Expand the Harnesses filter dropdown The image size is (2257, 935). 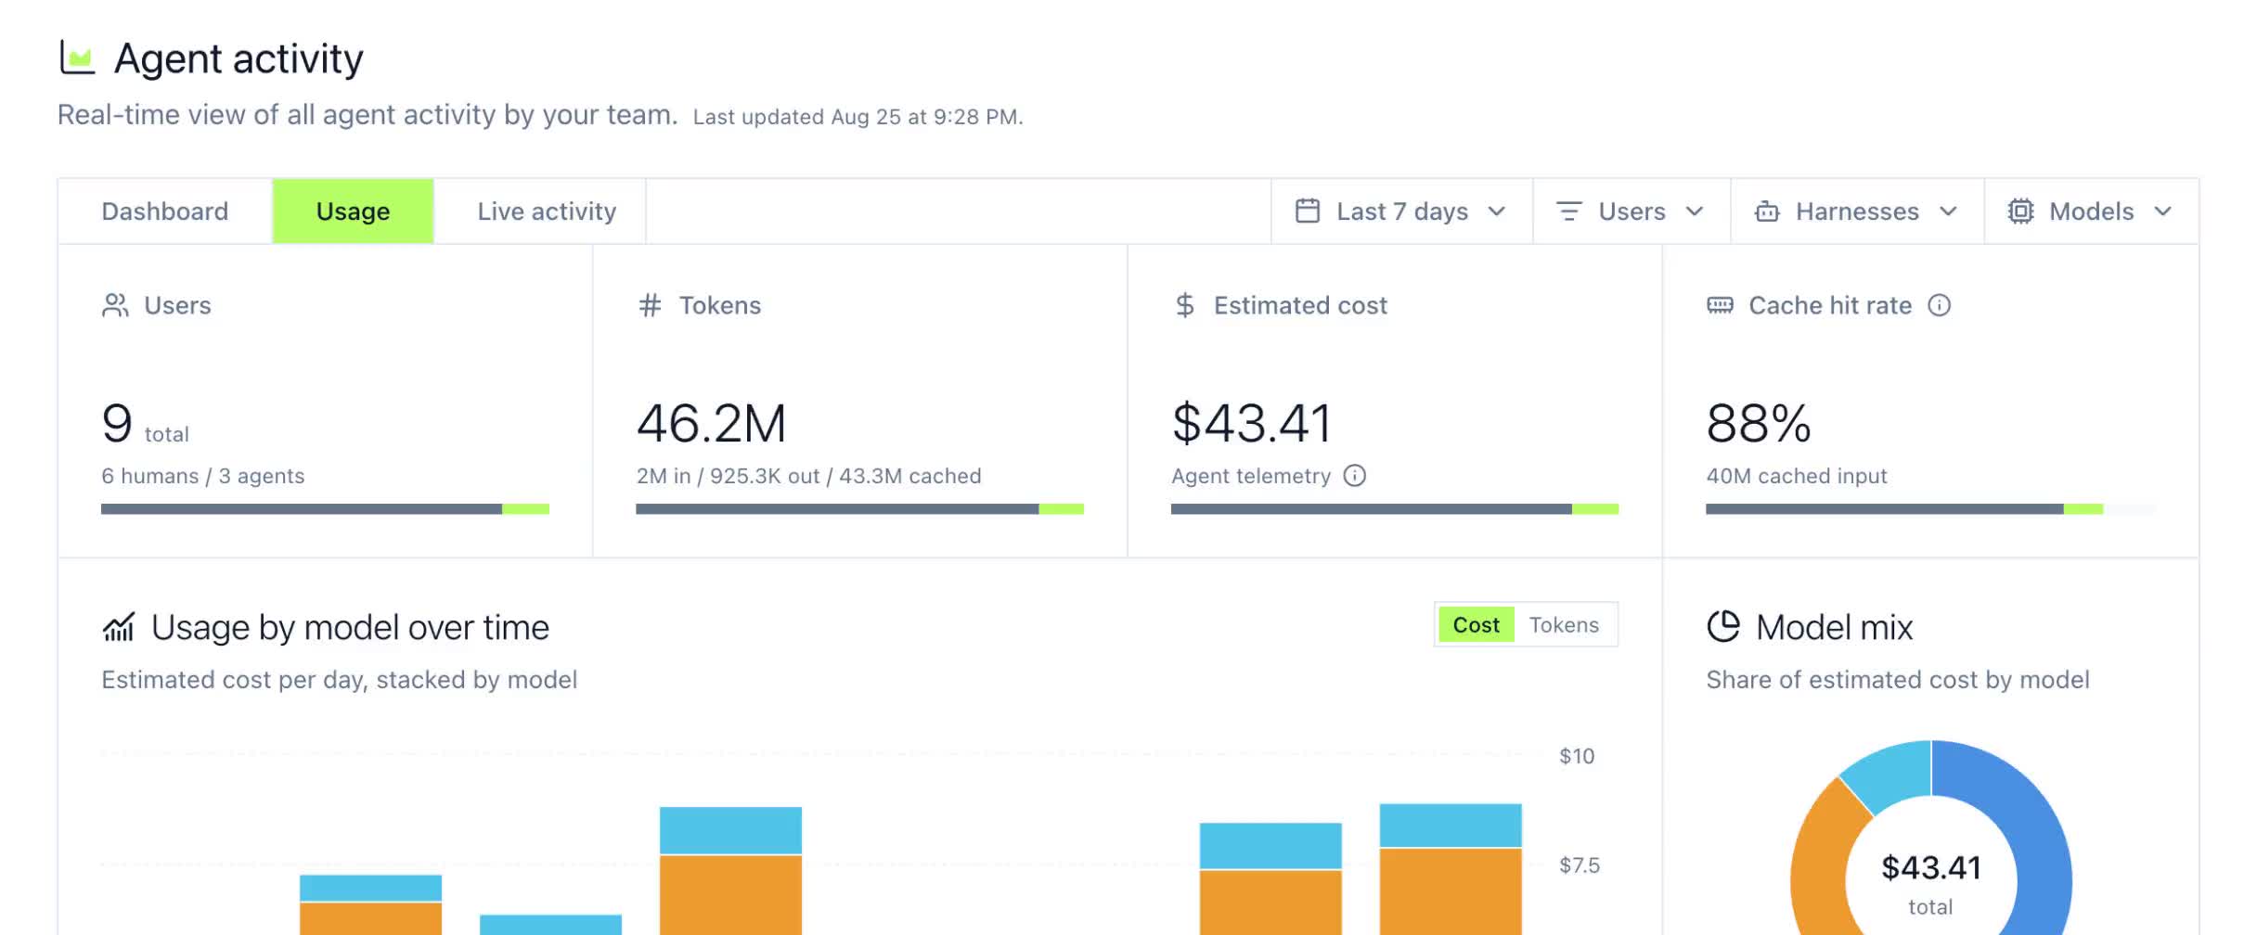pyautogui.click(x=1857, y=211)
